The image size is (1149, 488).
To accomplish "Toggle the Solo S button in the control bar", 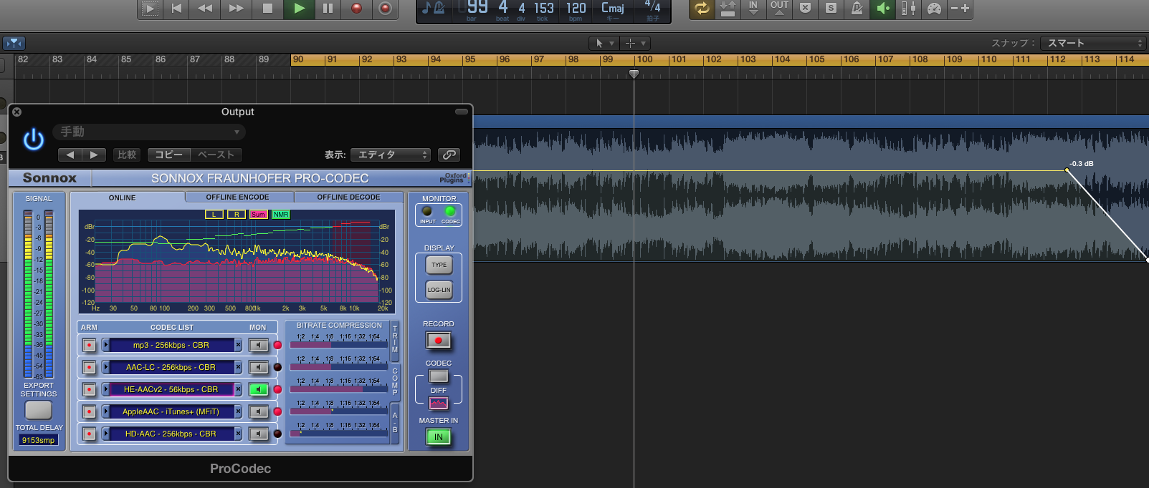I will [x=831, y=9].
